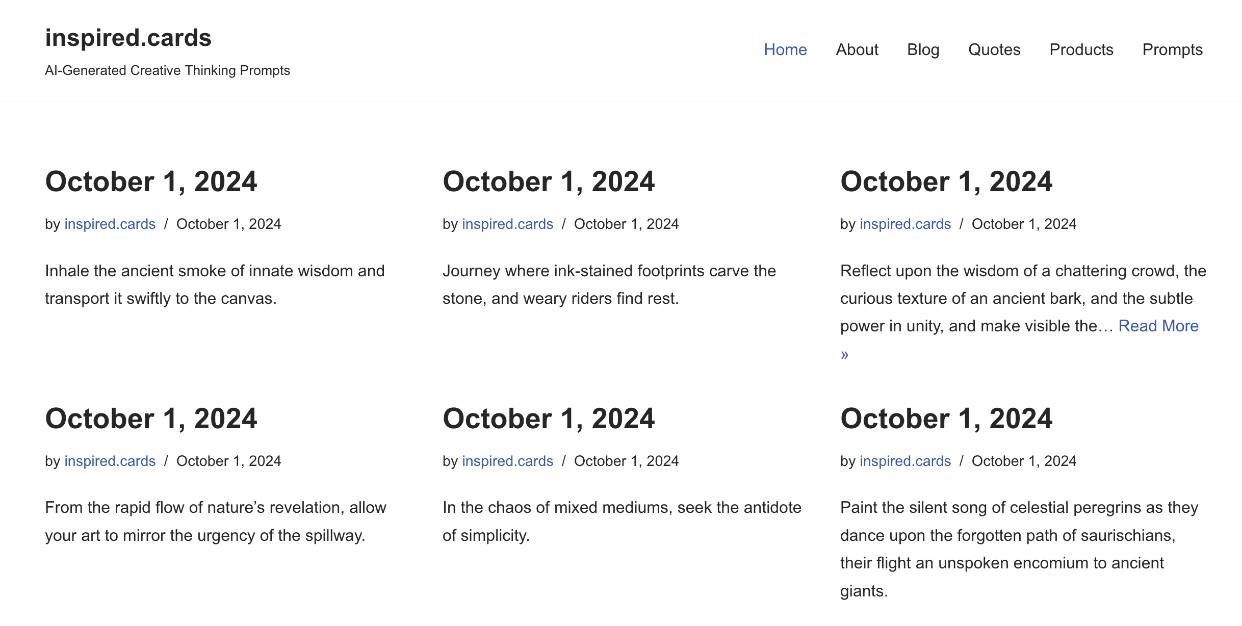Click author link under mixed mediums post
The image size is (1242, 626).
508,461
